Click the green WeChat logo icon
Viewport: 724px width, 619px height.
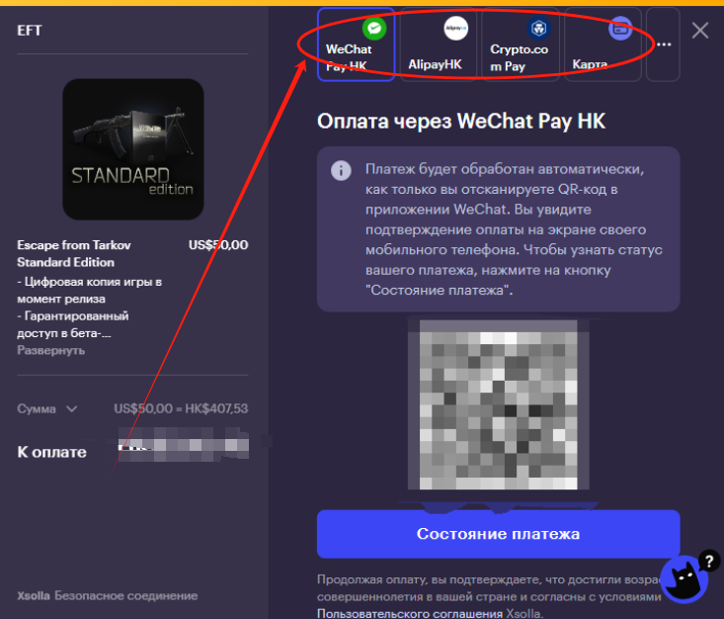click(374, 29)
